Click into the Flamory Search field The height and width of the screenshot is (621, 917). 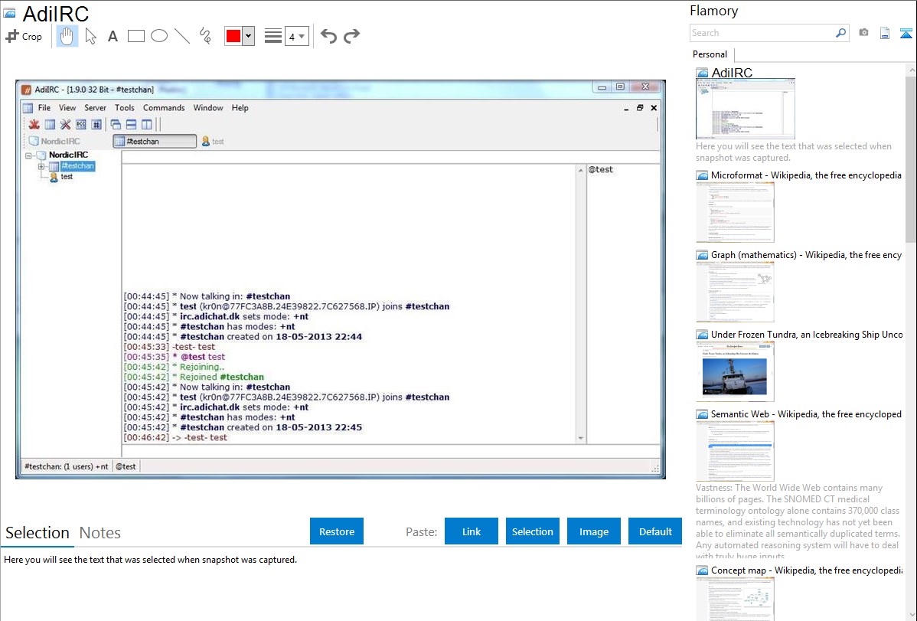[x=762, y=33]
